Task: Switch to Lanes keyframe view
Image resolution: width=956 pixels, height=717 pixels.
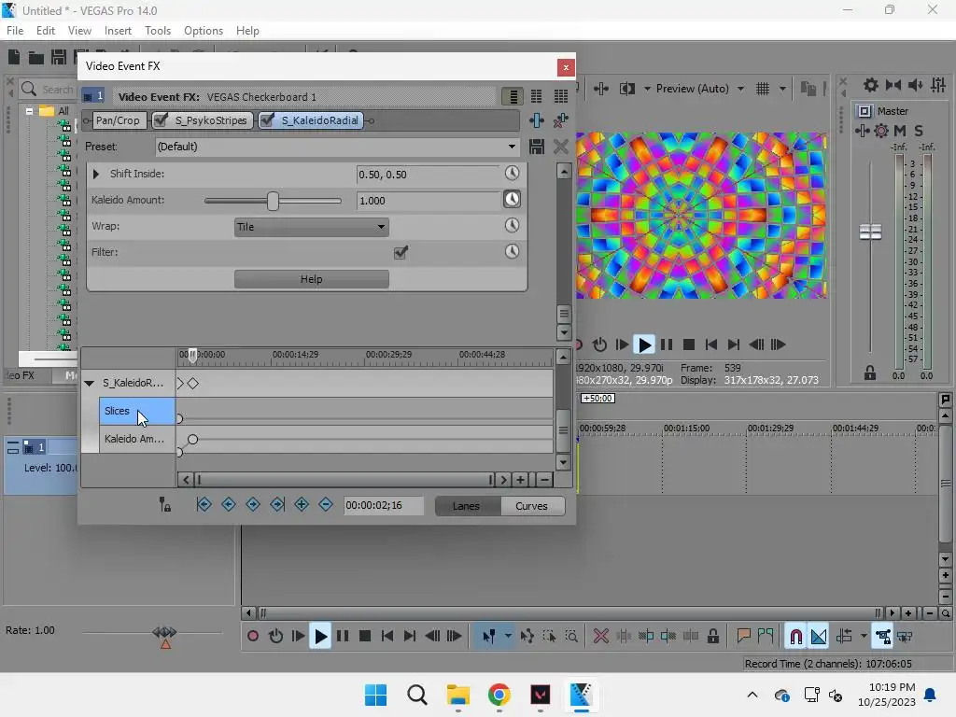Action: [467, 505]
